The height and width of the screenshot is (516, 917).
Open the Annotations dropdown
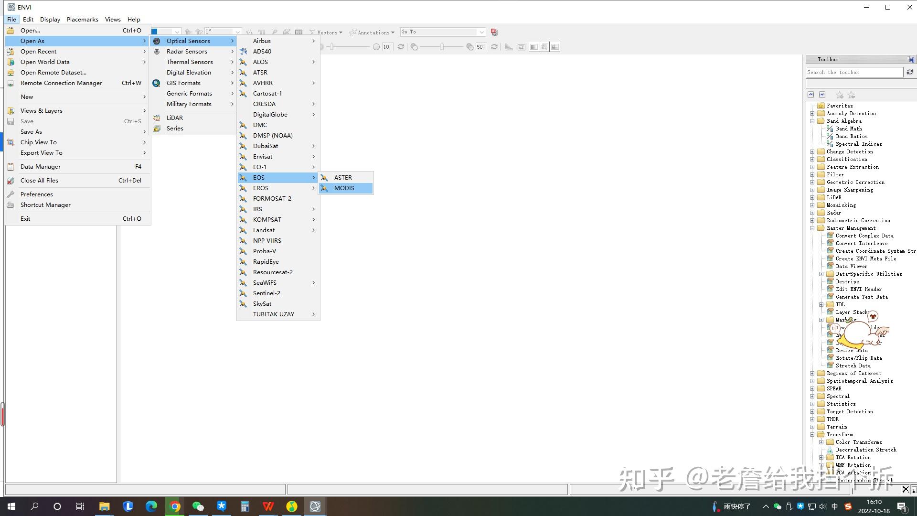click(372, 32)
